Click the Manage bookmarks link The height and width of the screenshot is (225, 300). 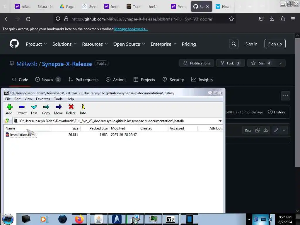tap(131, 29)
